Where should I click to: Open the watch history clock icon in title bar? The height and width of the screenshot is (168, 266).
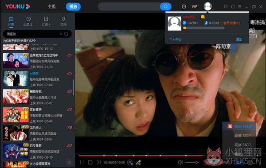184,7
